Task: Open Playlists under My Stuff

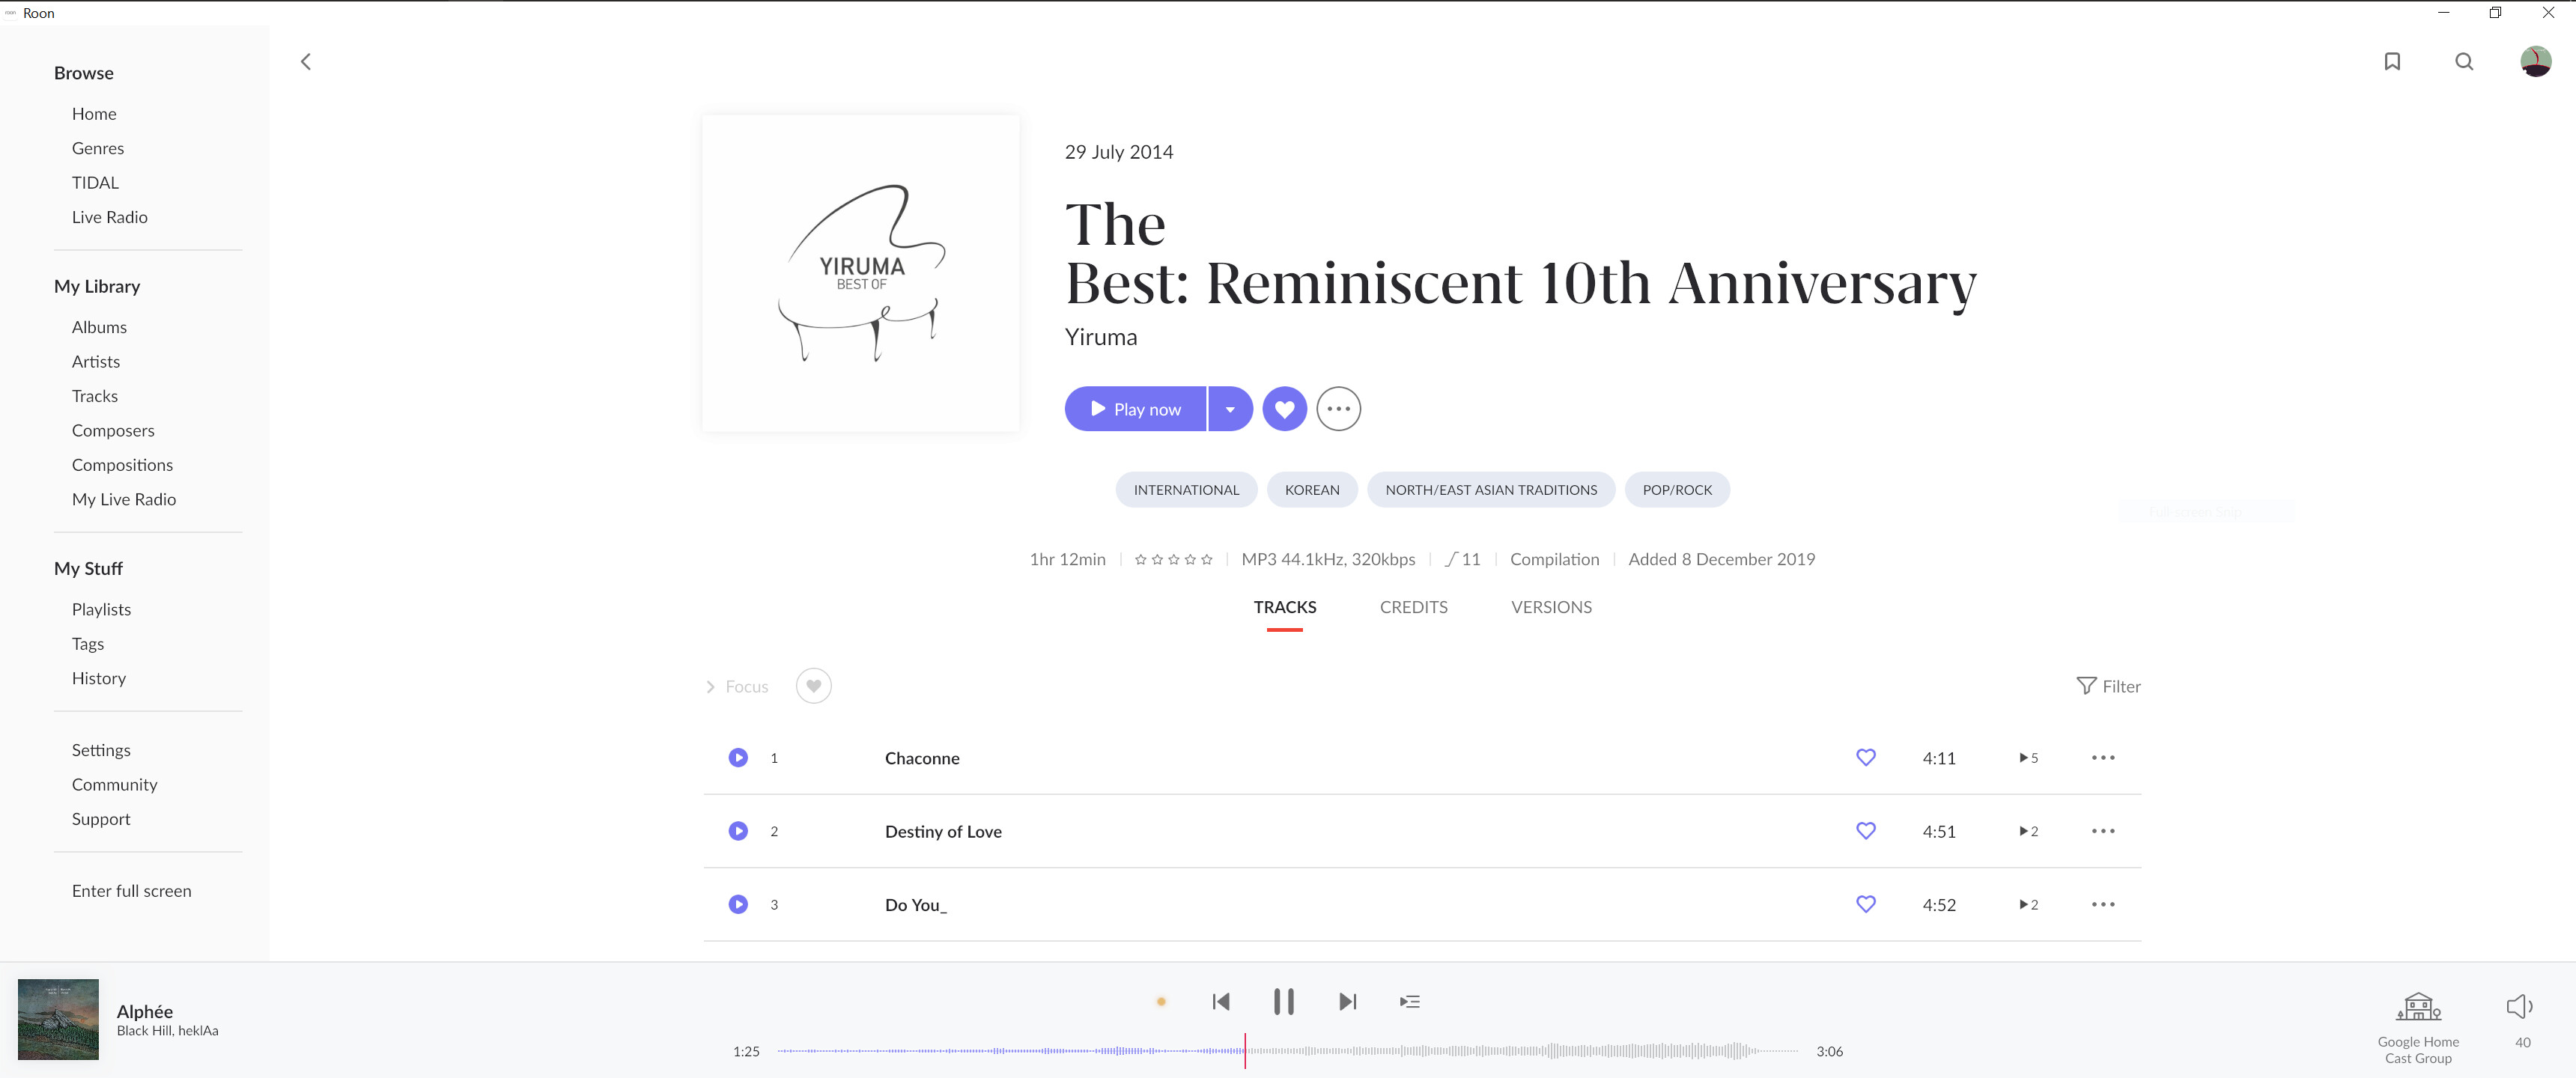Action: coord(101,609)
